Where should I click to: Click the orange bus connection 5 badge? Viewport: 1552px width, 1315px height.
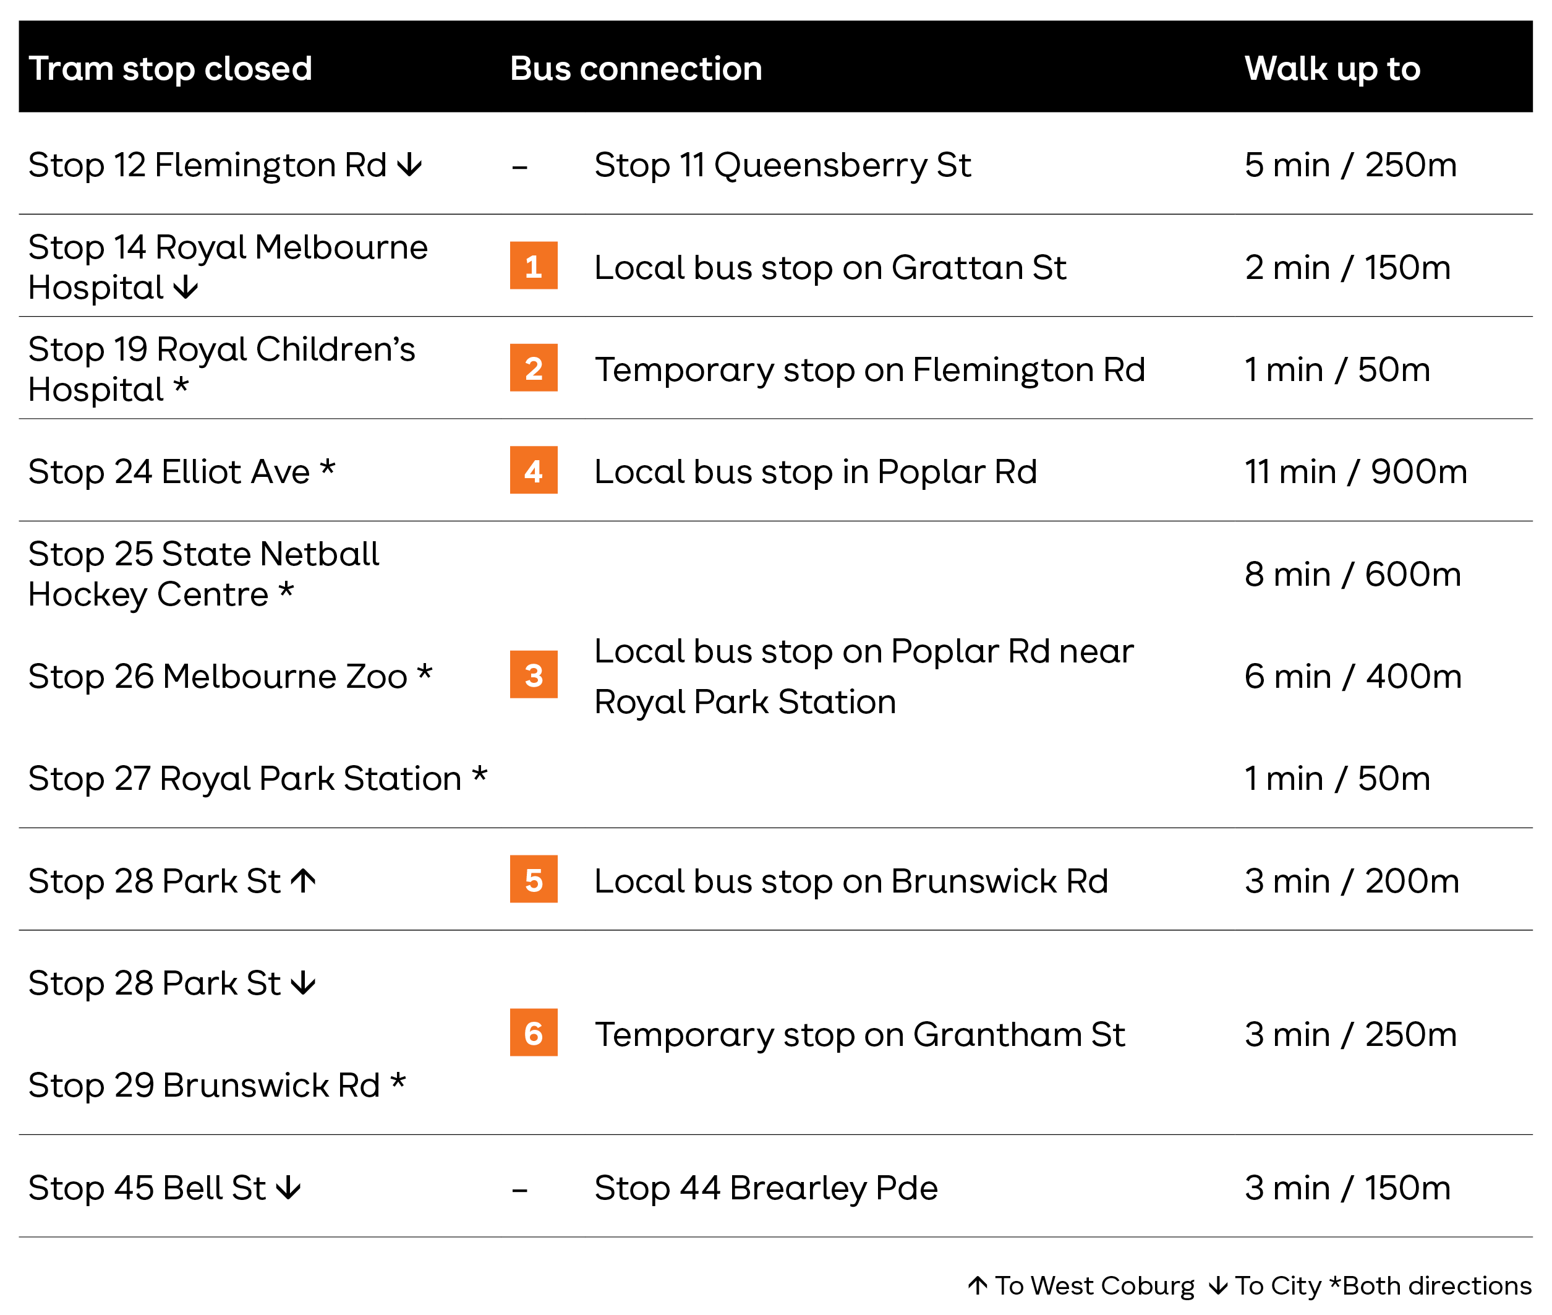pyautogui.click(x=534, y=879)
